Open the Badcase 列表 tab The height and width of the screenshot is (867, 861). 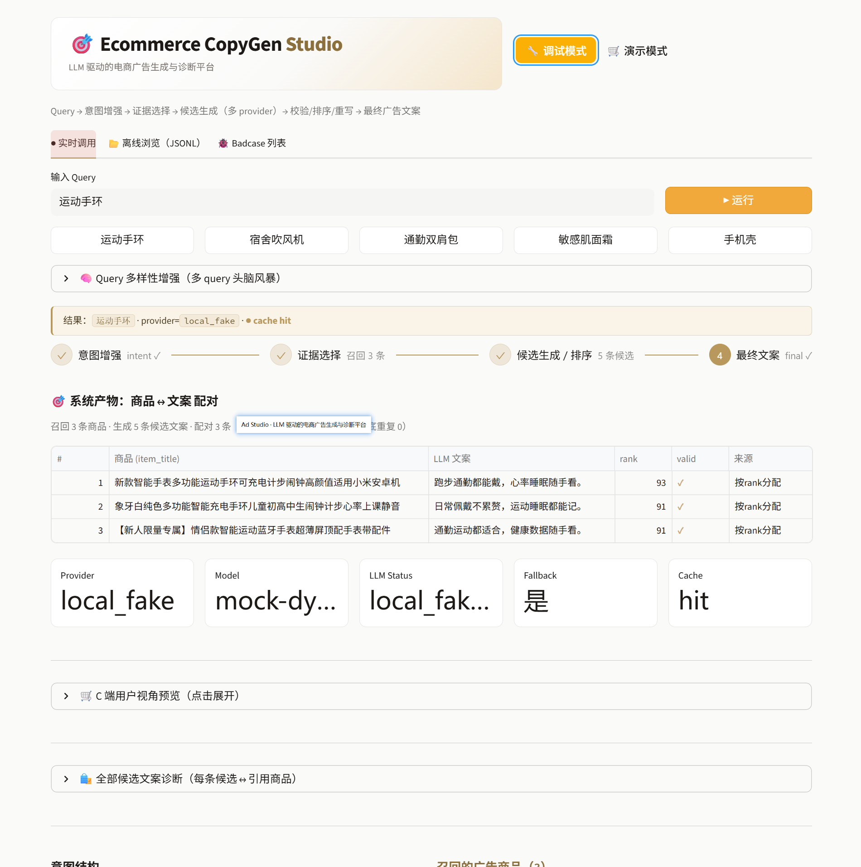click(252, 143)
